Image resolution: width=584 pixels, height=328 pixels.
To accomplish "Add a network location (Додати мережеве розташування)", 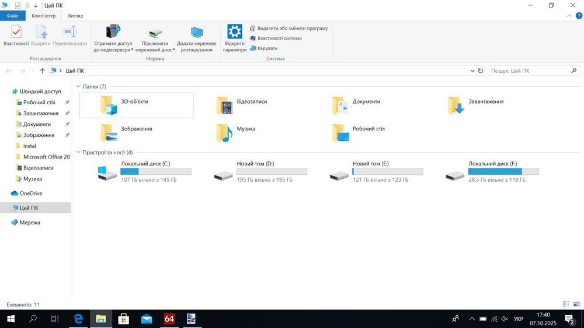I will pos(197,38).
